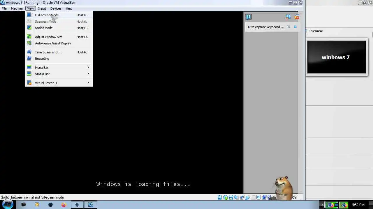373x209 pixels.
Task: Open the Devices menu
Action: (56, 8)
